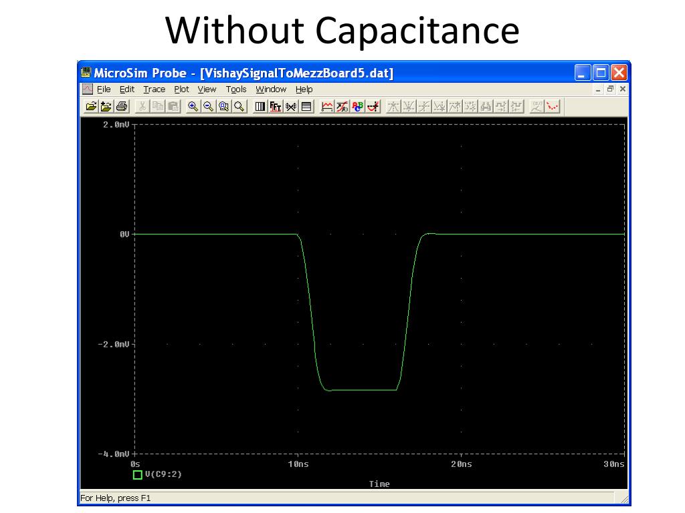Screen dimensions: 685x513
Task: Click the Mark Label cursor icon
Action: [x=537, y=106]
